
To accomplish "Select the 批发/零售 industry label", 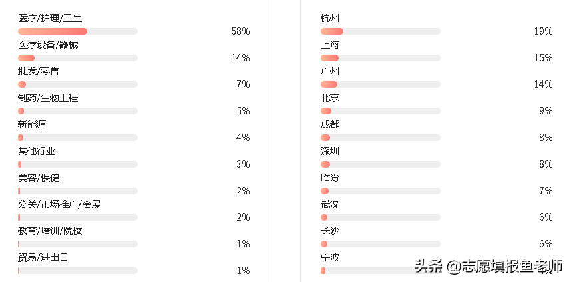I will pos(38,71).
